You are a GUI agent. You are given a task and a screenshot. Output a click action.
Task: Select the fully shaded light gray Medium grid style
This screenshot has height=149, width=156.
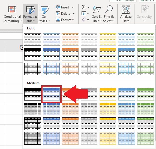pyautogui.click(x=89, y=138)
